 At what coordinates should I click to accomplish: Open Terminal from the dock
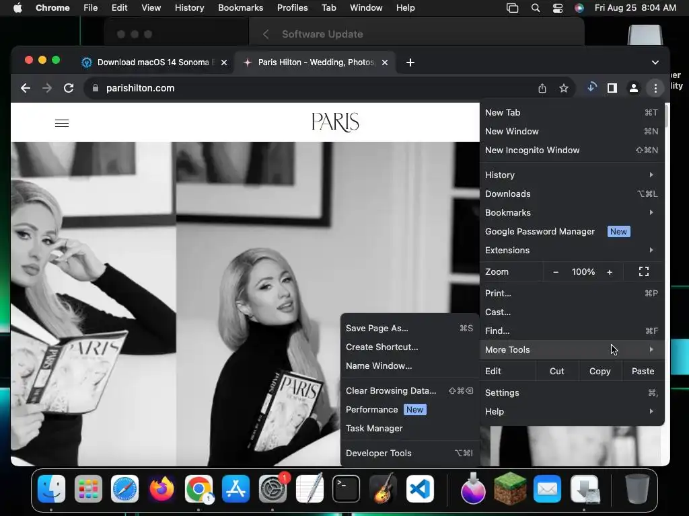(x=347, y=489)
